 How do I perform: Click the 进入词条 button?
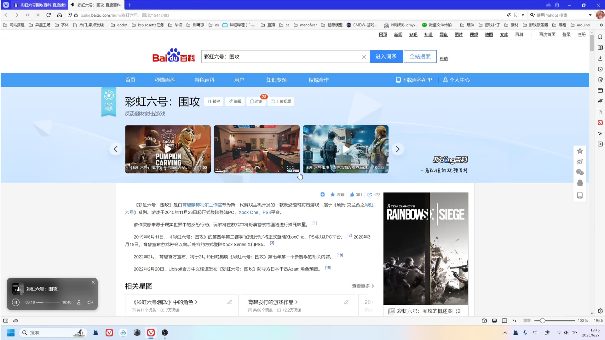pyautogui.click(x=386, y=56)
